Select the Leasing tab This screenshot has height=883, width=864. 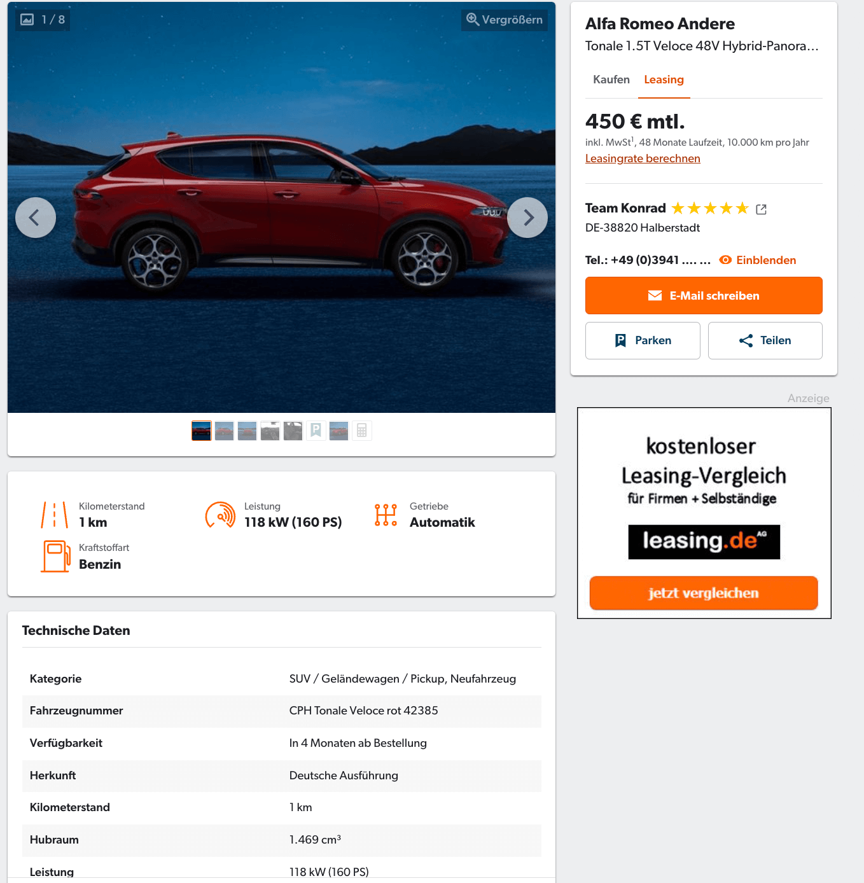coord(664,80)
